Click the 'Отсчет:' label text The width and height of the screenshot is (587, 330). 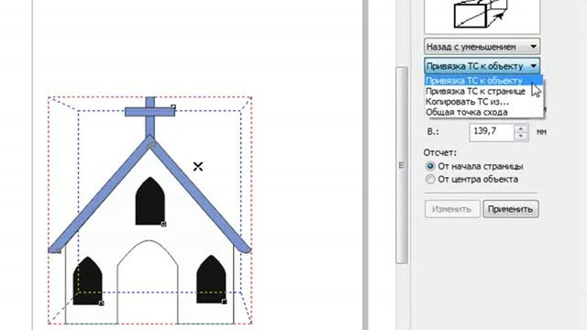pyautogui.click(x=440, y=152)
